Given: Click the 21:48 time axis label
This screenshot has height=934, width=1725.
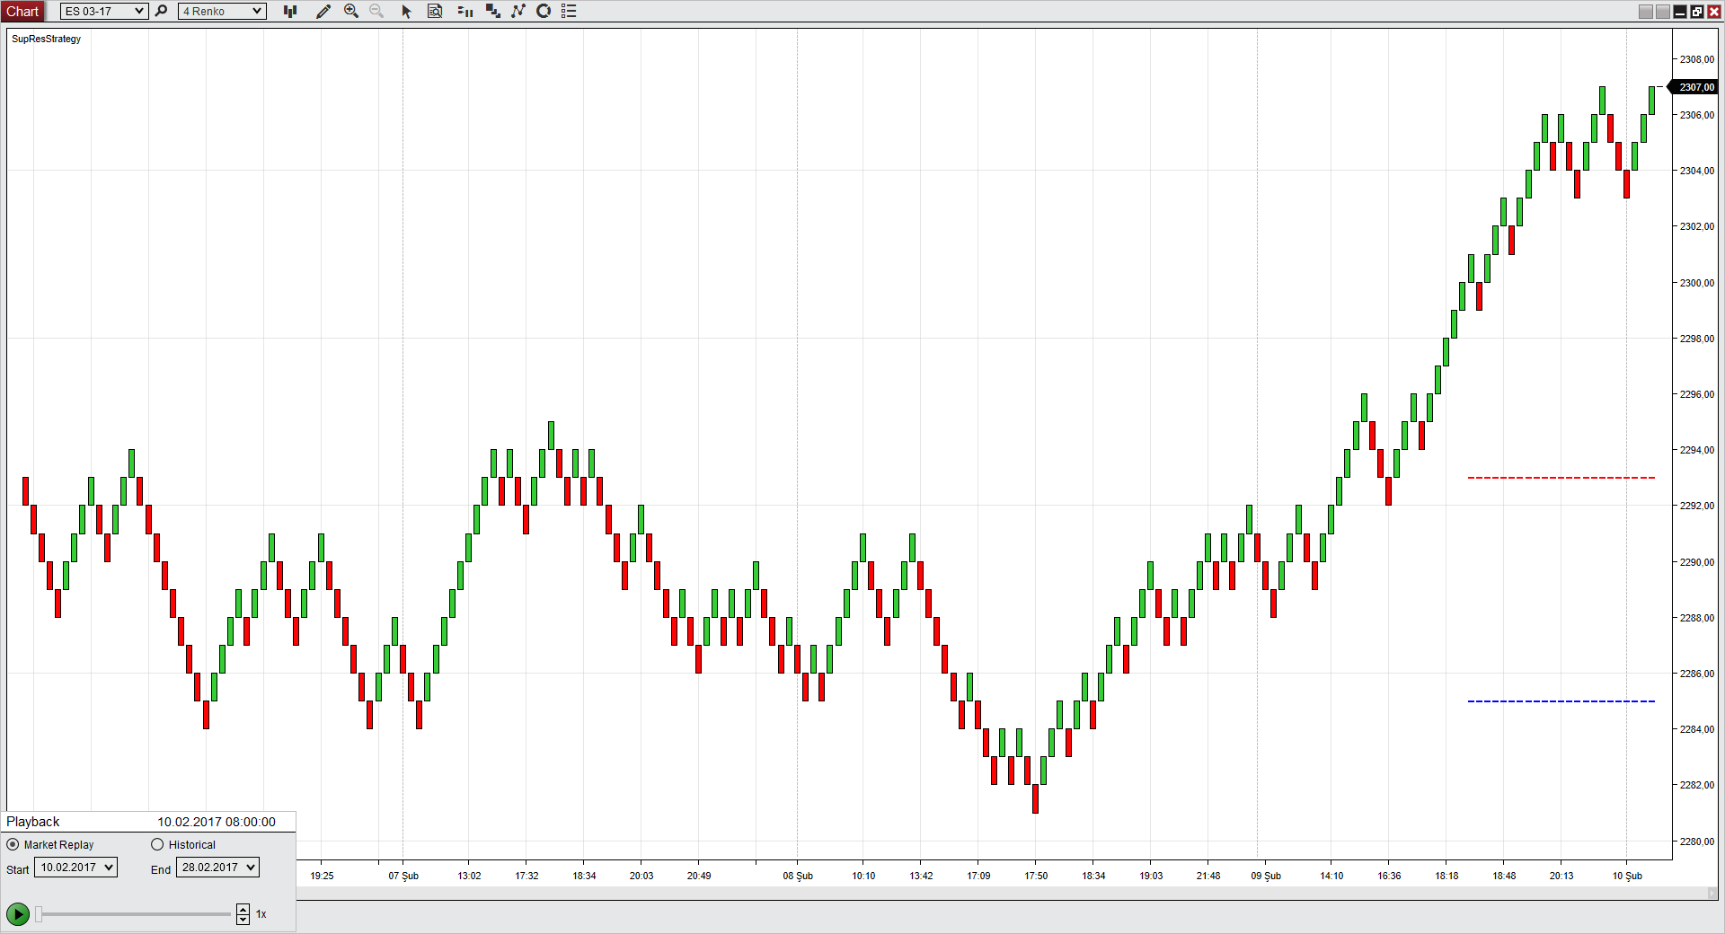Looking at the screenshot, I should (x=1208, y=876).
